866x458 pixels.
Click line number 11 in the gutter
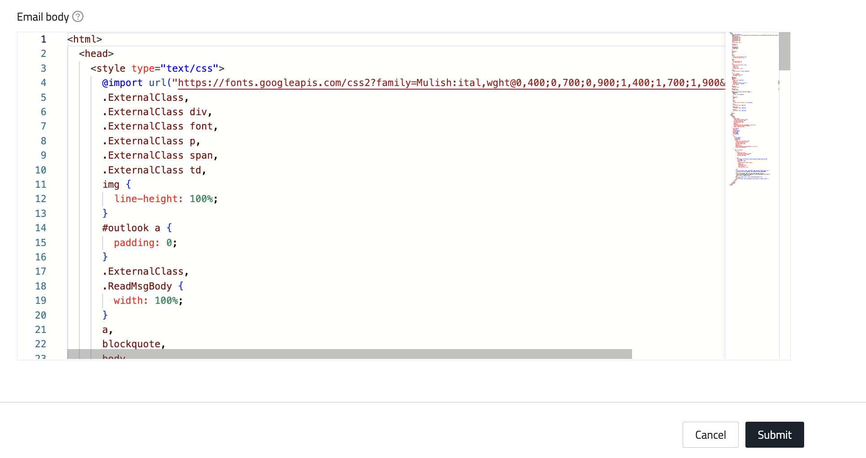(x=41, y=185)
